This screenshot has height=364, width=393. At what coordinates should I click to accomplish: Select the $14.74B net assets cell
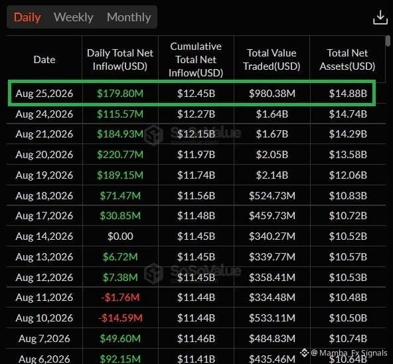[x=348, y=114]
